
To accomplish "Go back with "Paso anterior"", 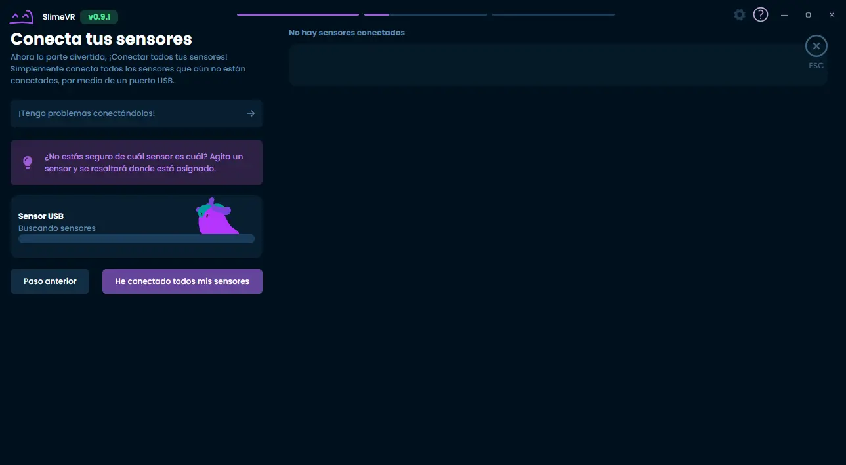I will pyautogui.click(x=50, y=281).
